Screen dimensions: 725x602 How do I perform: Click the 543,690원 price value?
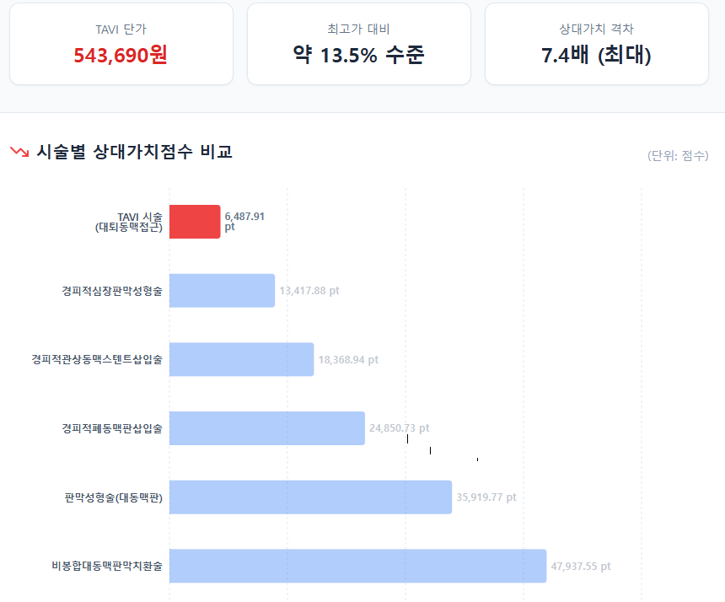[121, 56]
